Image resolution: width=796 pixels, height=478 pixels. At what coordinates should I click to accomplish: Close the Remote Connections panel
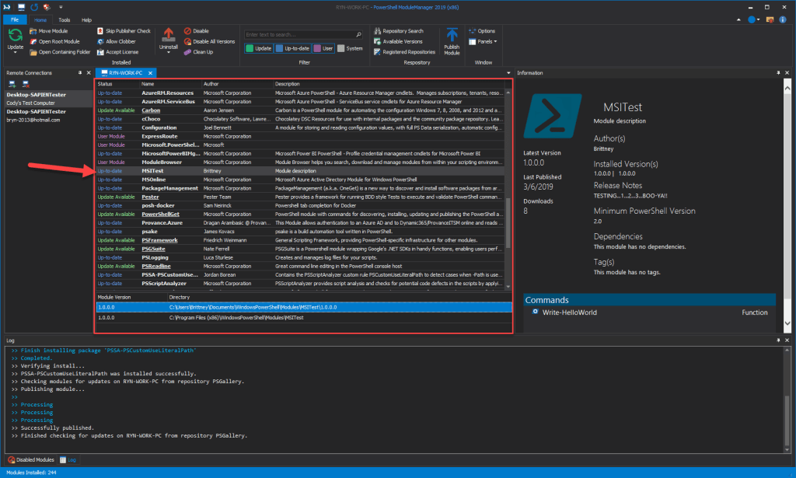pyautogui.click(x=89, y=73)
